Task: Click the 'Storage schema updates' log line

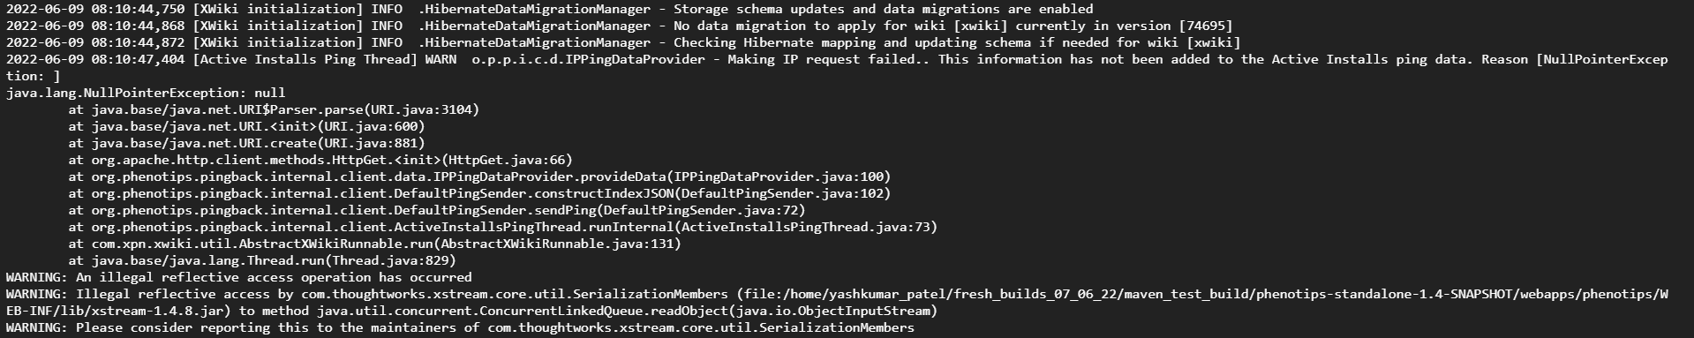Action: tap(549, 9)
